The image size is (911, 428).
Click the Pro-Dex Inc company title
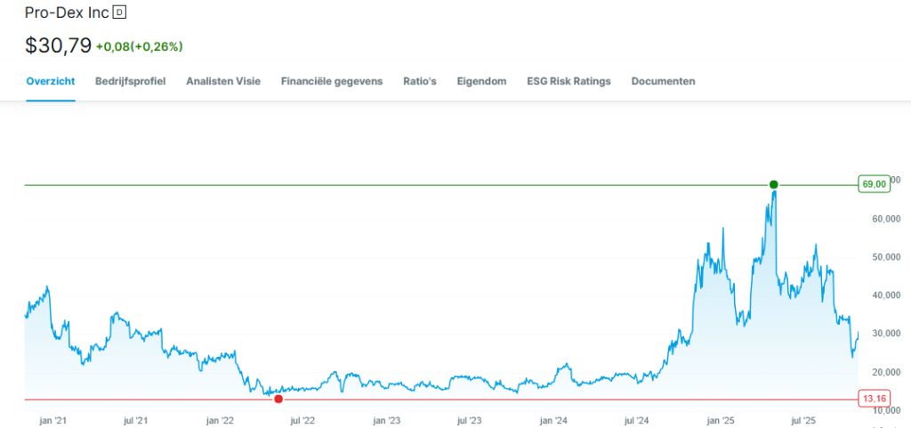click(x=67, y=13)
